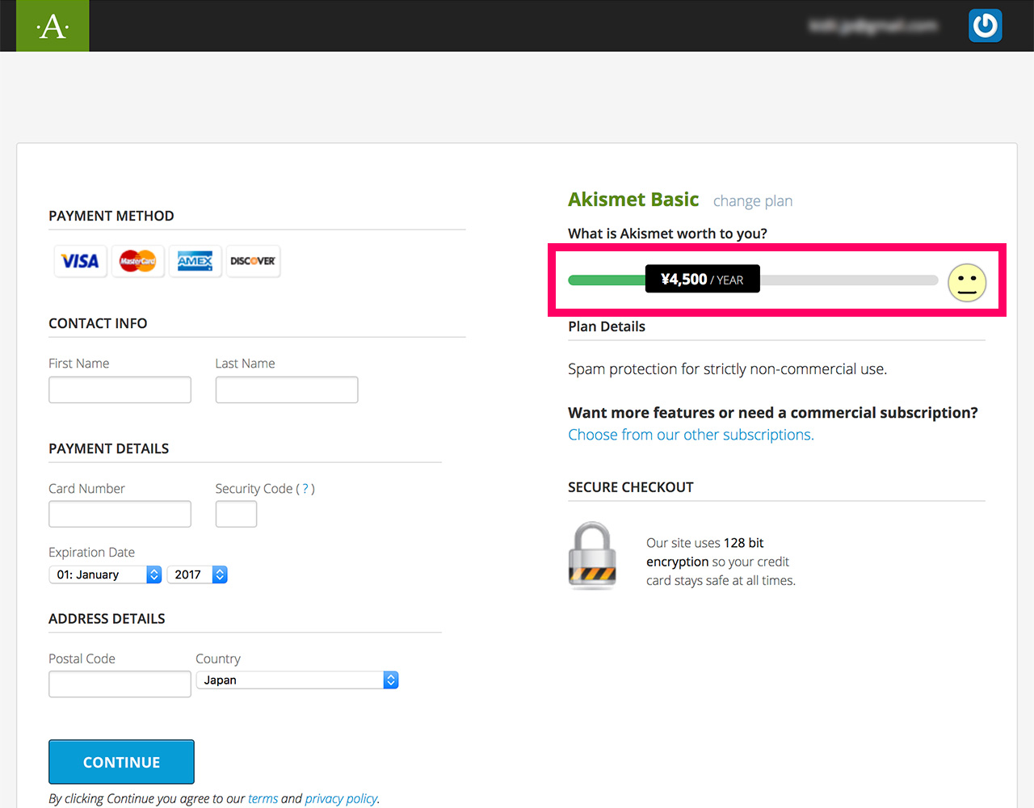This screenshot has height=808, width=1034.
Task: Focus the Last Name input field
Action: point(287,389)
